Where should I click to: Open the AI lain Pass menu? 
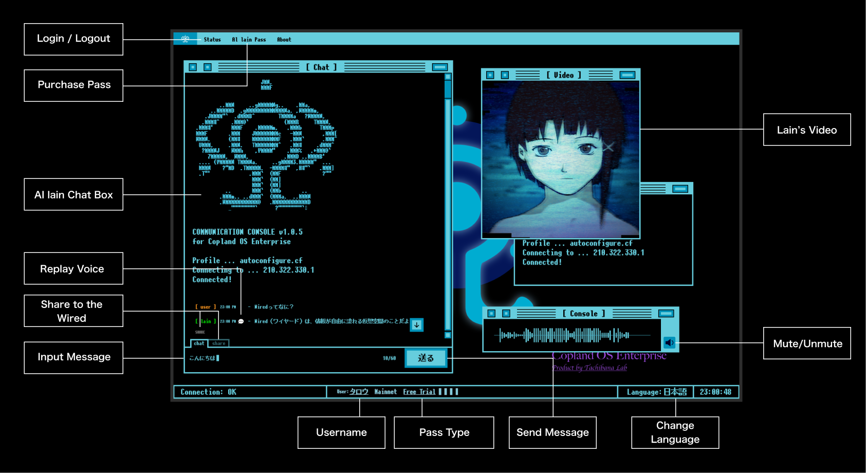click(249, 40)
